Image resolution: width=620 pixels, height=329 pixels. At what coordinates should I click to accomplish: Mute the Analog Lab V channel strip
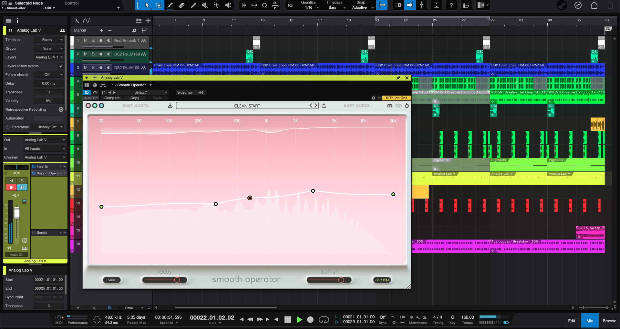11,181
